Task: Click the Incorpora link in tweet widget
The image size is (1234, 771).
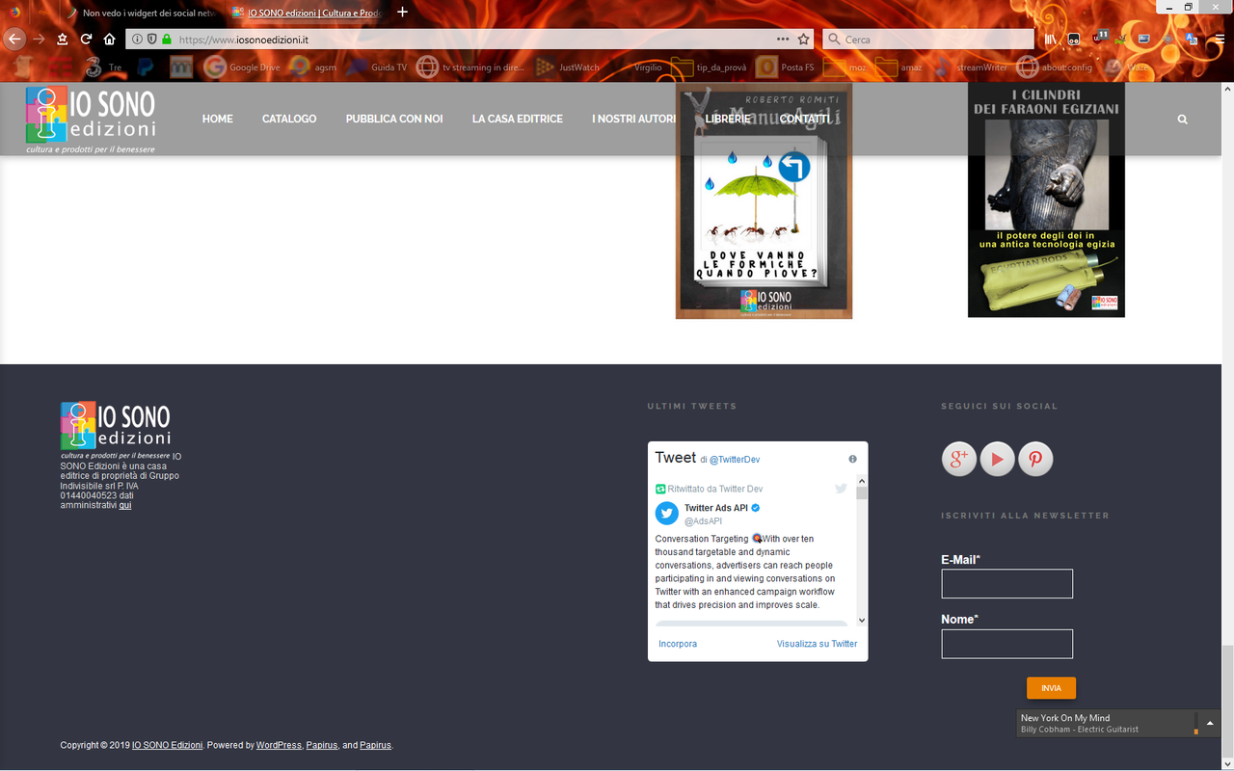Action: pyautogui.click(x=678, y=644)
